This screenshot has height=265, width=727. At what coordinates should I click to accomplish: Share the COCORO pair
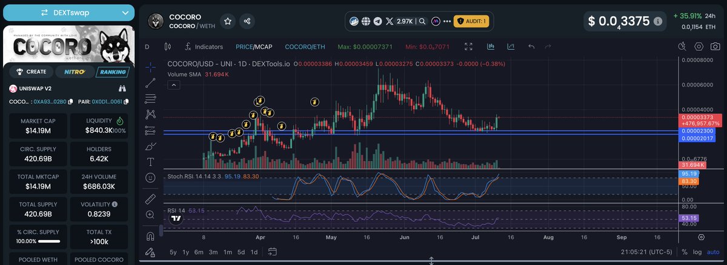click(x=247, y=21)
